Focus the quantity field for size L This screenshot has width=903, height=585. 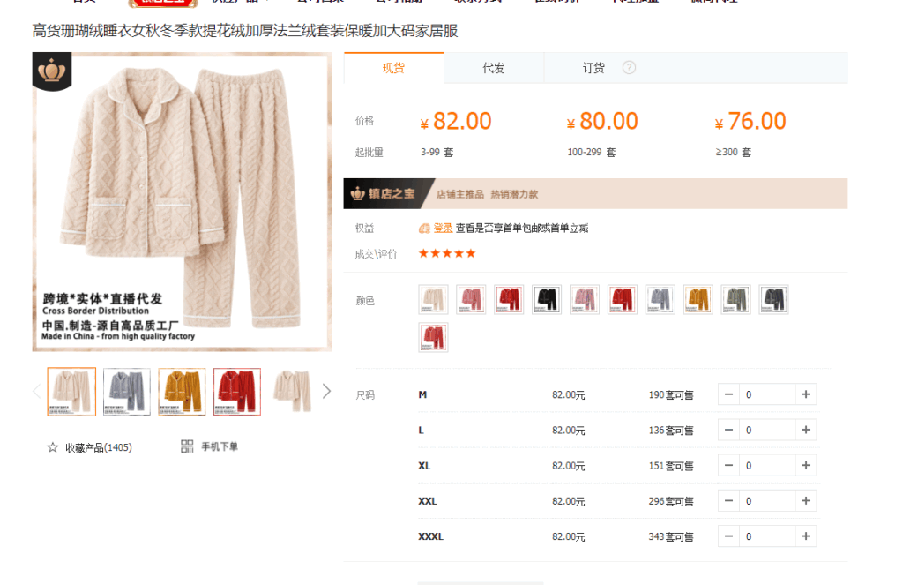(767, 430)
